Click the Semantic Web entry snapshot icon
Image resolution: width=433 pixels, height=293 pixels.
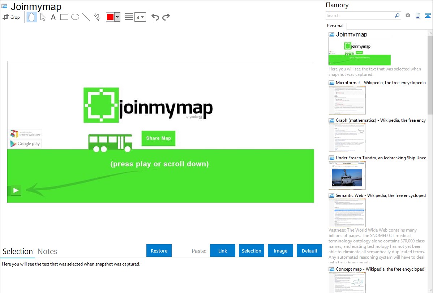pyautogui.click(x=331, y=195)
